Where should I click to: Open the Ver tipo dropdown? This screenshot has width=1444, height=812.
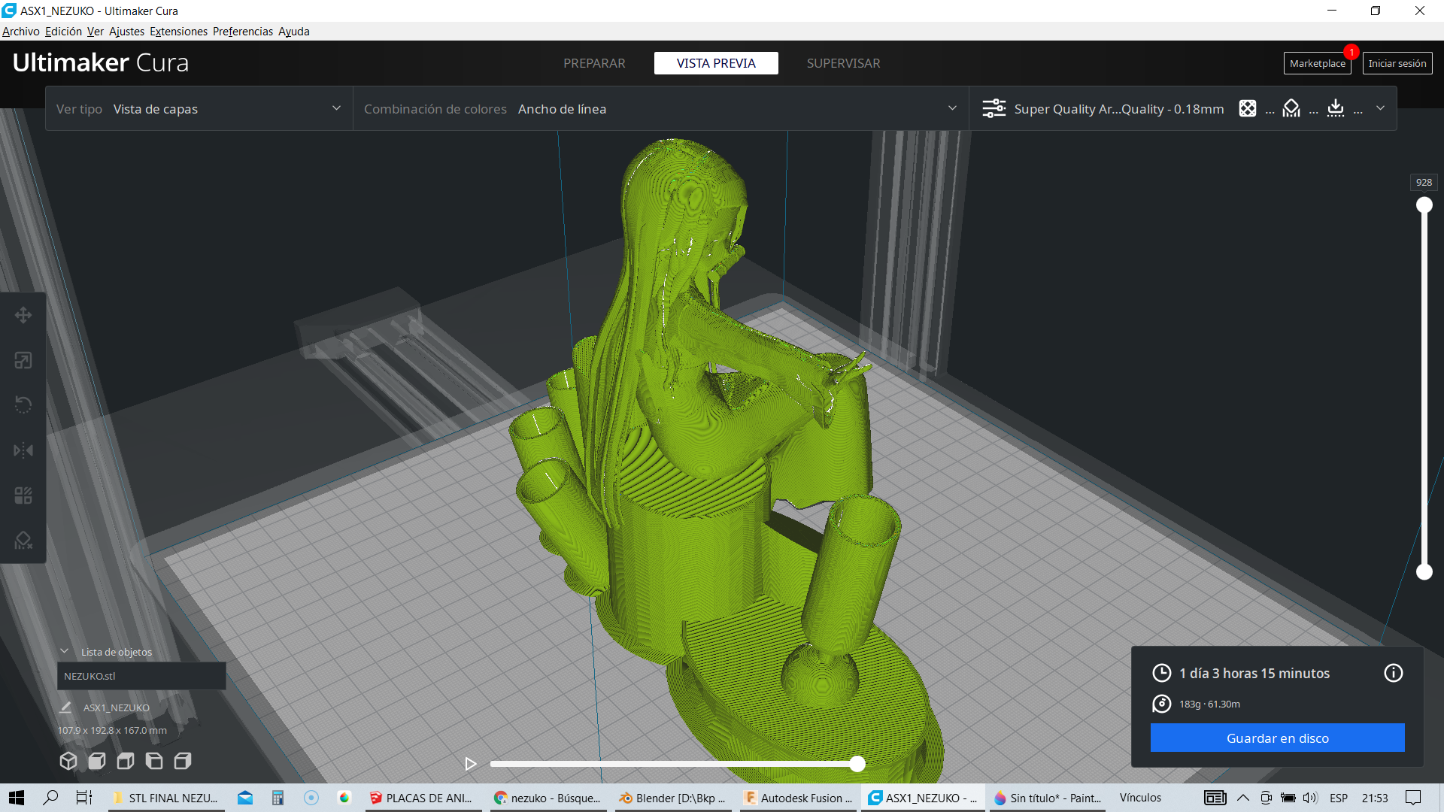point(199,109)
